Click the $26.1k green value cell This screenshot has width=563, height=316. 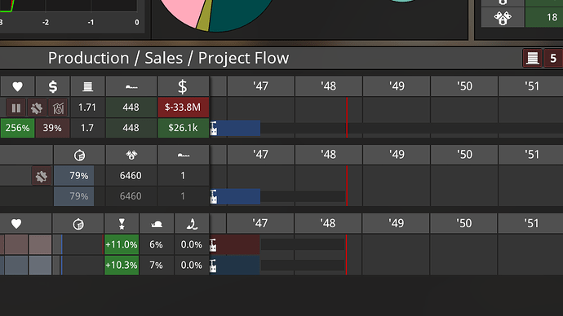coord(184,128)
